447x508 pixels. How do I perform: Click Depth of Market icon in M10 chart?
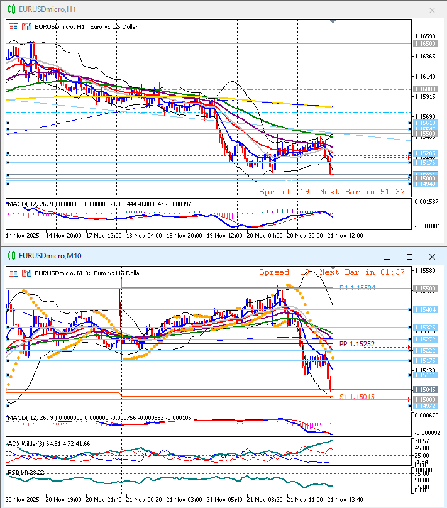tap(26, 273)
